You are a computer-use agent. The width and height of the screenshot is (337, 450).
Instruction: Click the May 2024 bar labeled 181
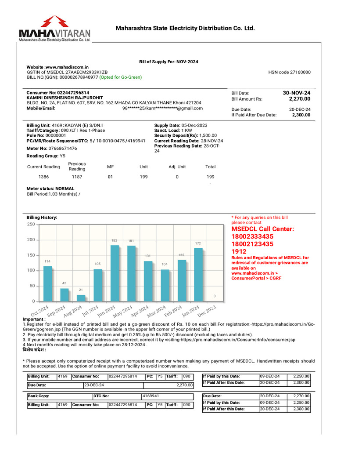[x=132, y=273]
